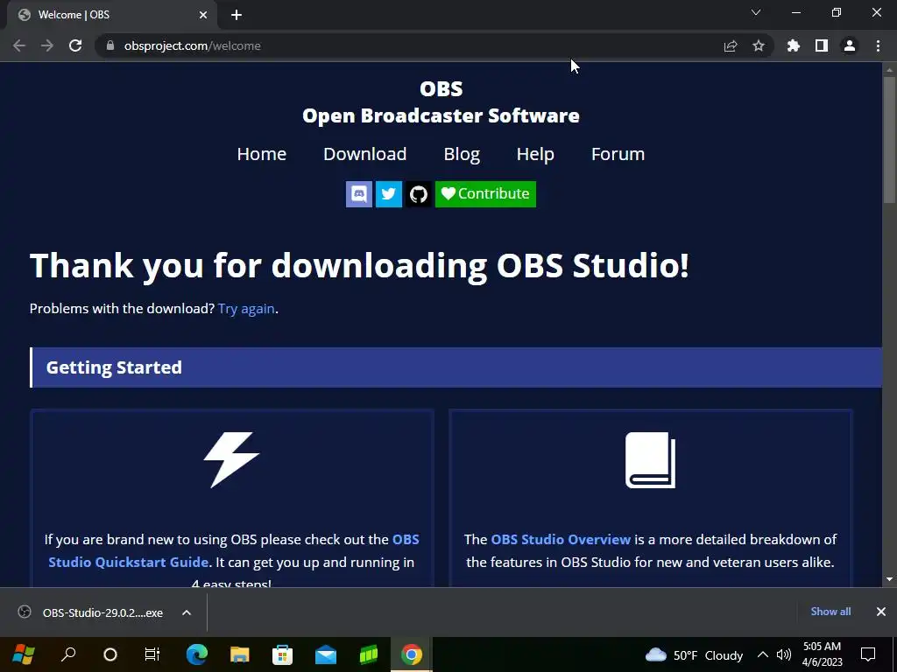Open the Help page
Viewport: 897px width, 672px height.
pyautogui.click(x=535, y=154)
